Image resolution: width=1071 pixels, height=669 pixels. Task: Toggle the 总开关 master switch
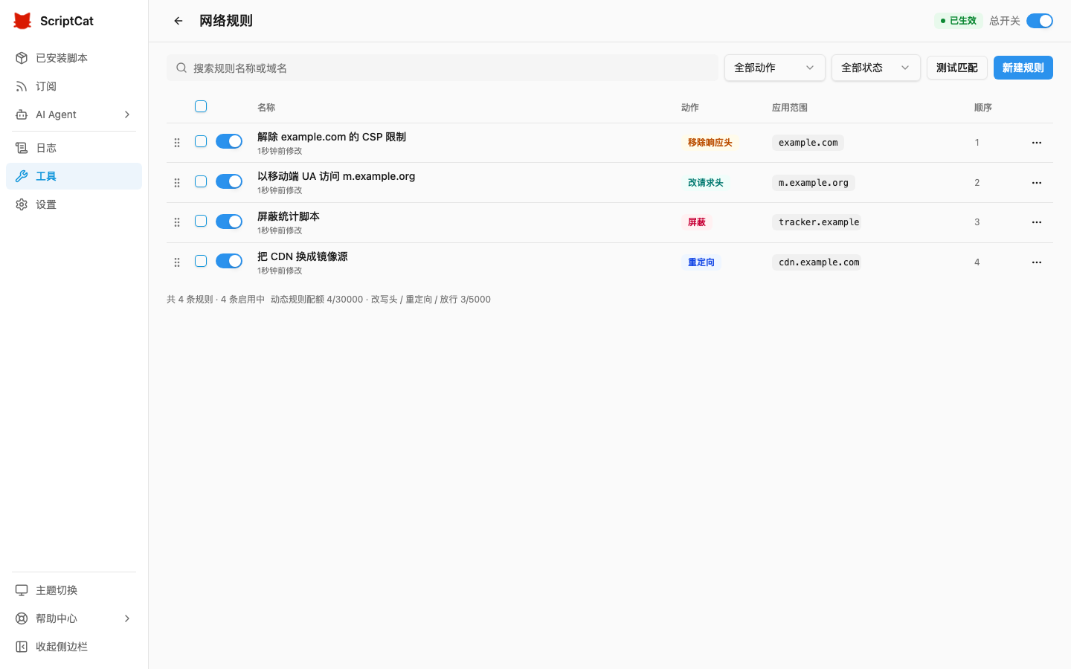[1040, 21]
